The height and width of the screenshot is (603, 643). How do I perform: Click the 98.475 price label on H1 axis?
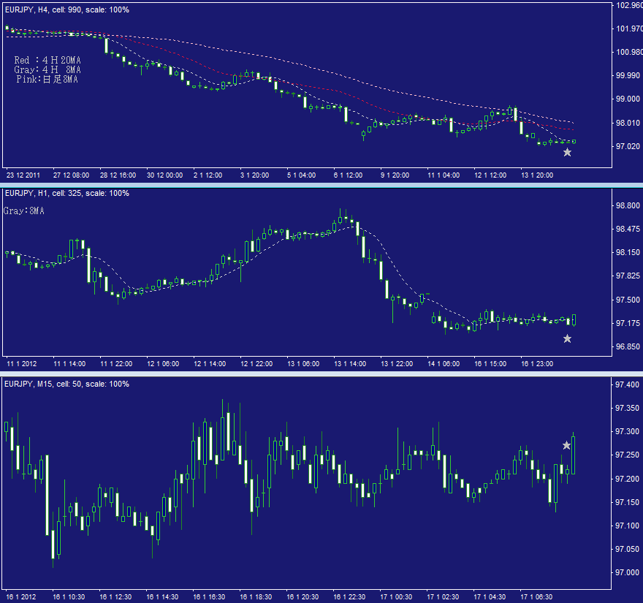(628, 229)
